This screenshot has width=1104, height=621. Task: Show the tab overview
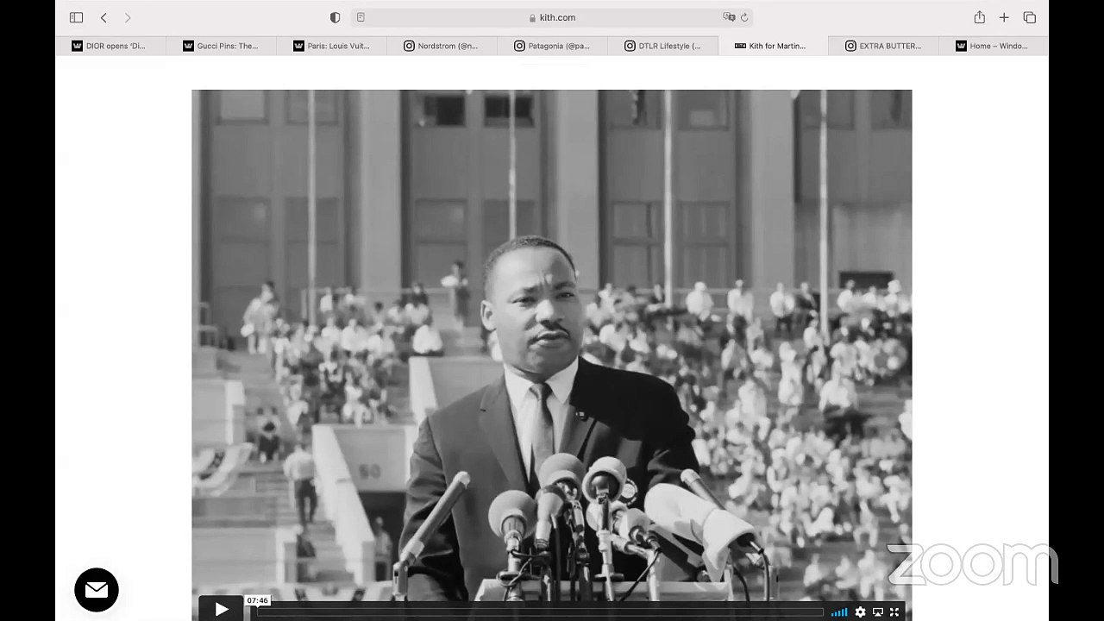point(1029,17)
